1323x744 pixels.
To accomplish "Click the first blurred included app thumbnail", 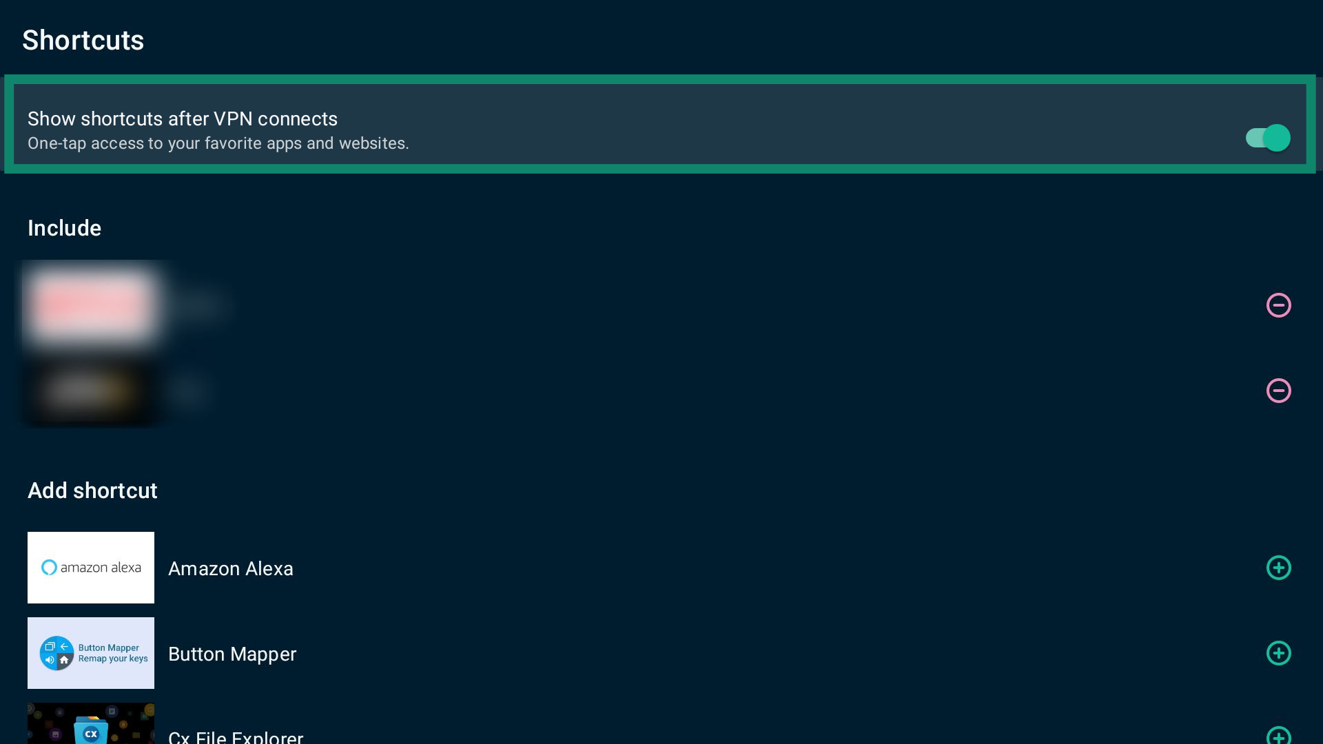I will (x=91, y=305).
